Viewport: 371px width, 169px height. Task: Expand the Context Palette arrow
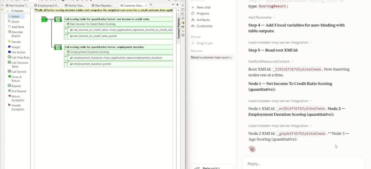point(178,10)
